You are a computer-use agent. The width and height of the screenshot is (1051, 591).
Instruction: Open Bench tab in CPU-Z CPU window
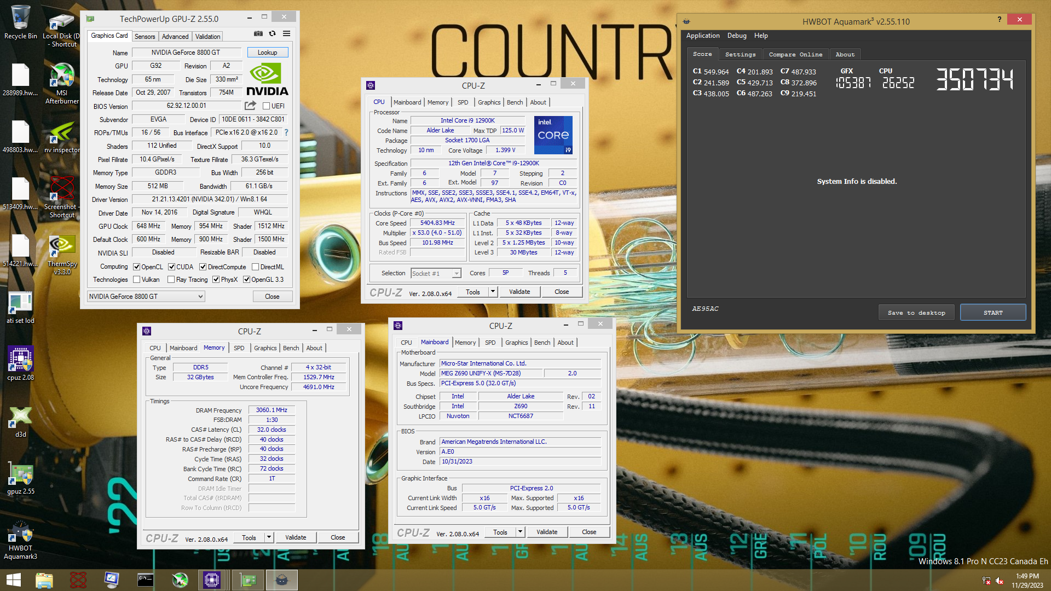[515, 102]
